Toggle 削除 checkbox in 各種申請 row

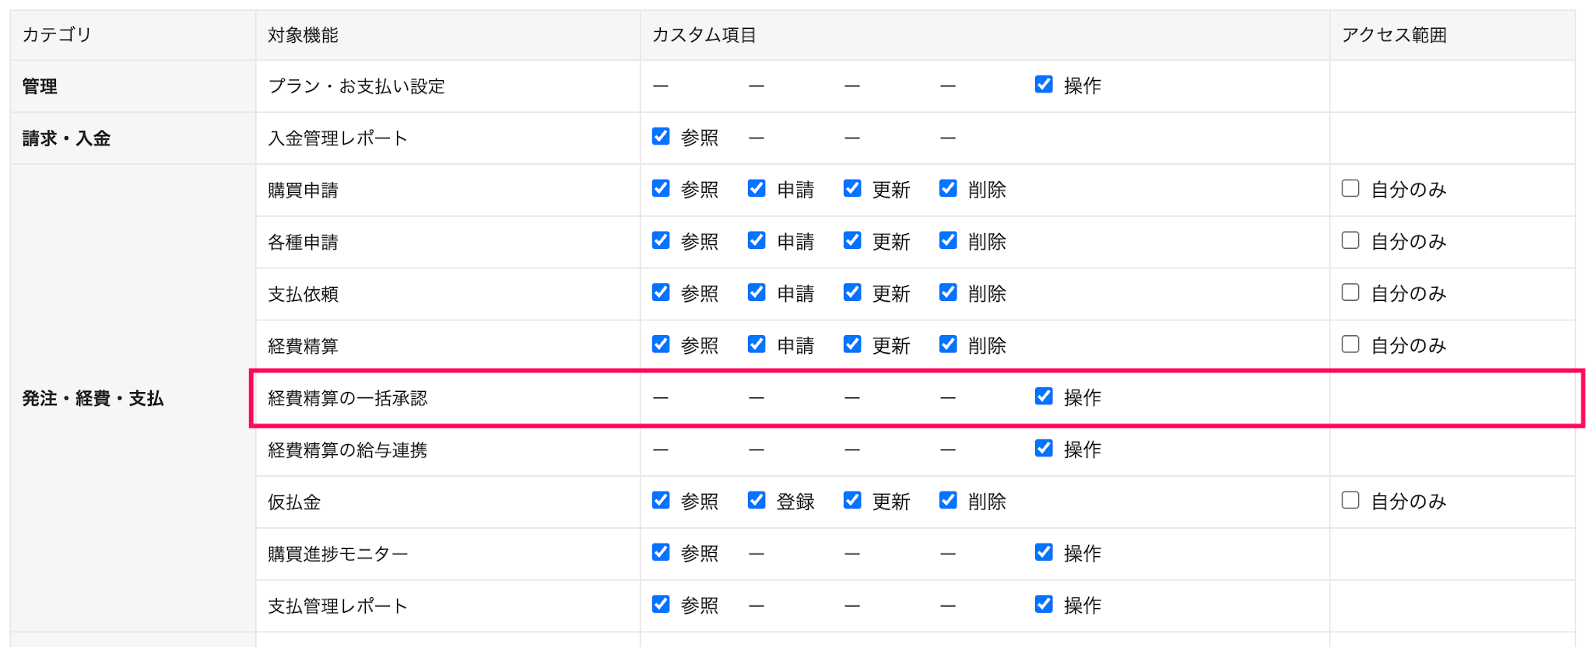948,240
